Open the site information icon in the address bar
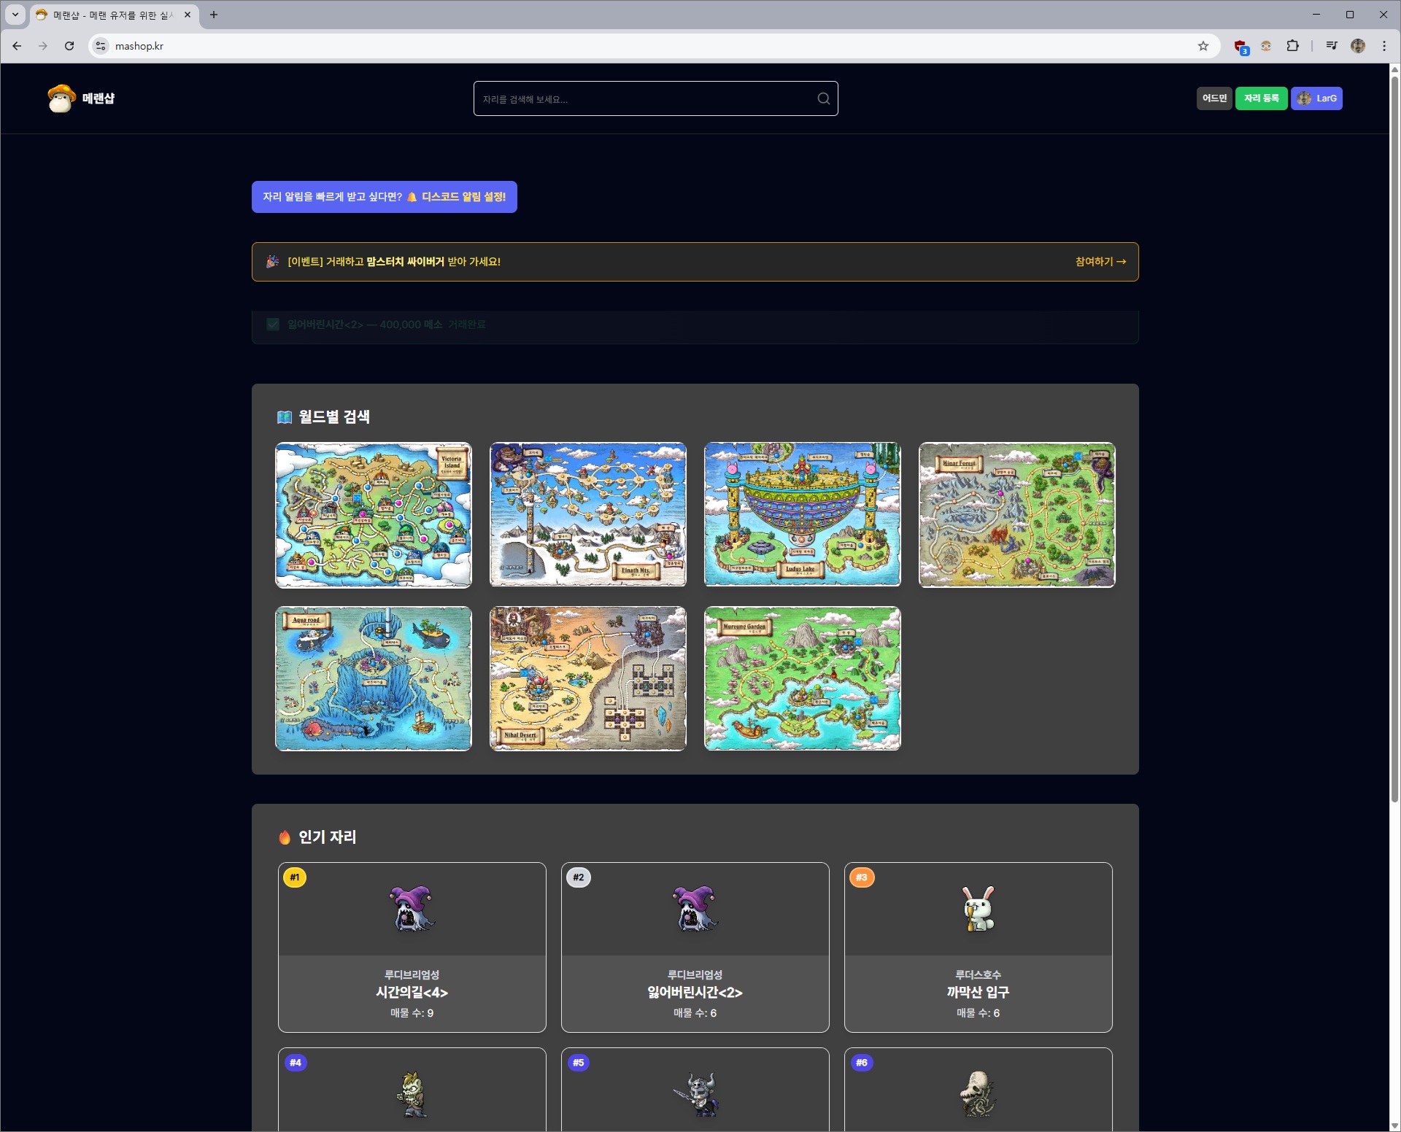Screen dimensions: 1401x1132 pyautogui.click(x=101, y=46)
